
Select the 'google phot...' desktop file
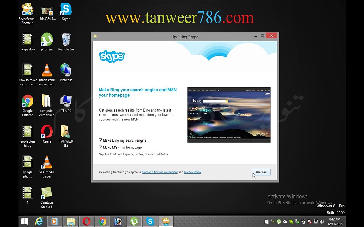[x=27, y=167]
